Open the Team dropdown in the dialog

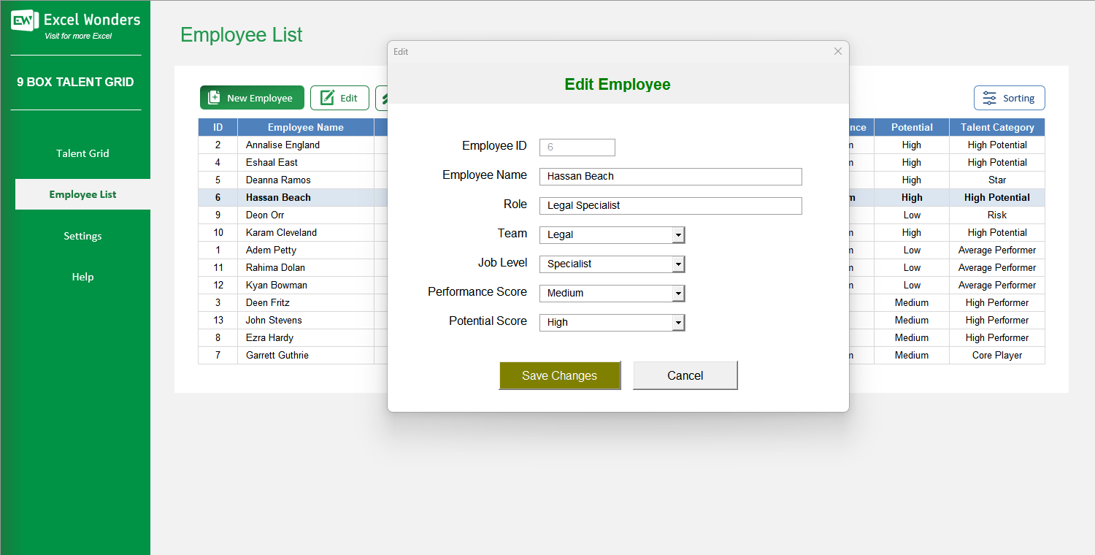(677, 234)
